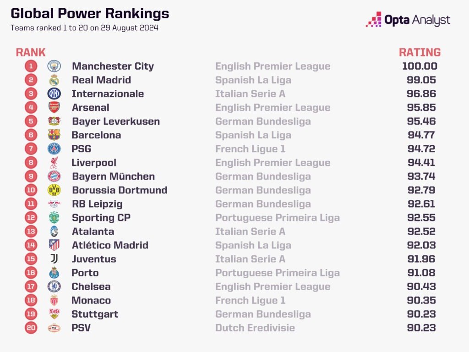Click the PSV club logo
469x352 pixels.
[x=54, y=328]
